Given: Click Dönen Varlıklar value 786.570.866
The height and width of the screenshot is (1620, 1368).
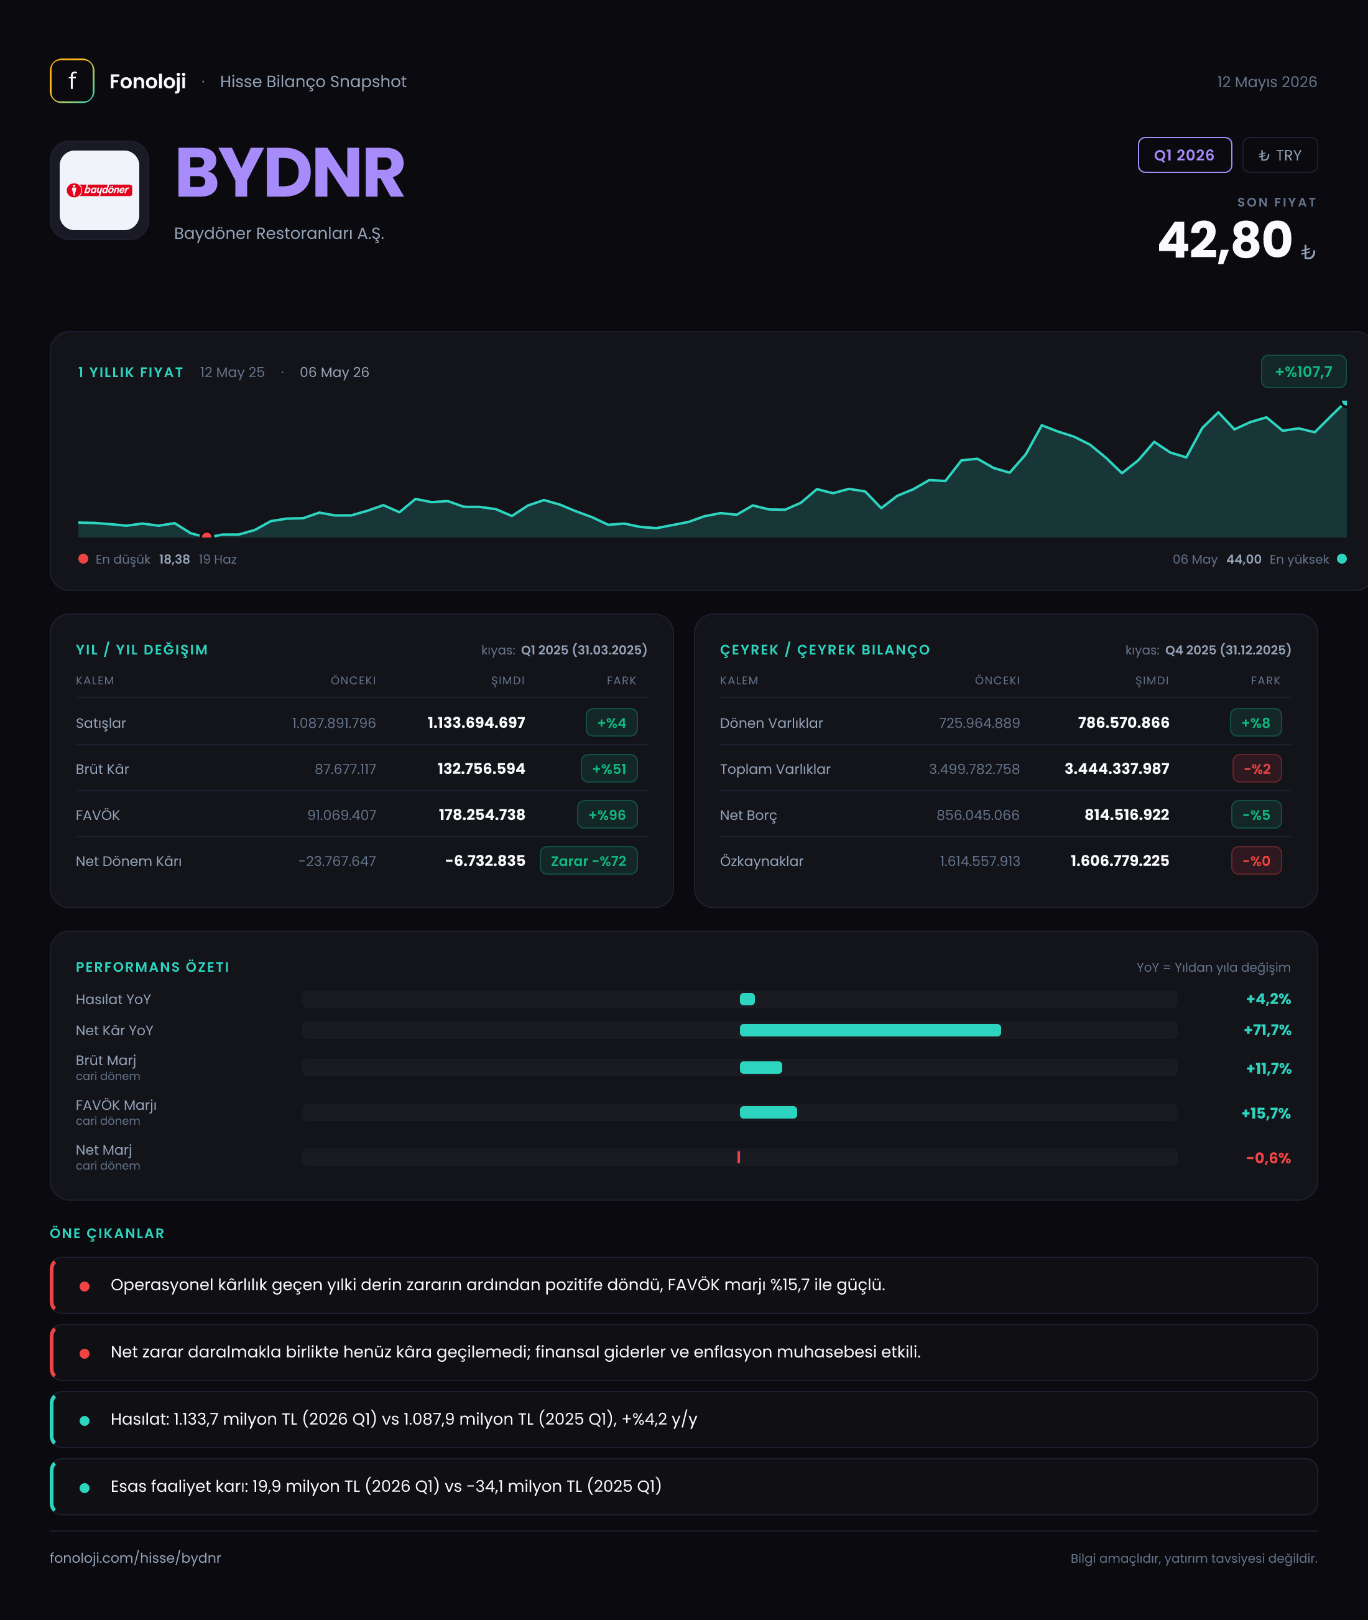Looking at the screenshot, I should 1124,722.
